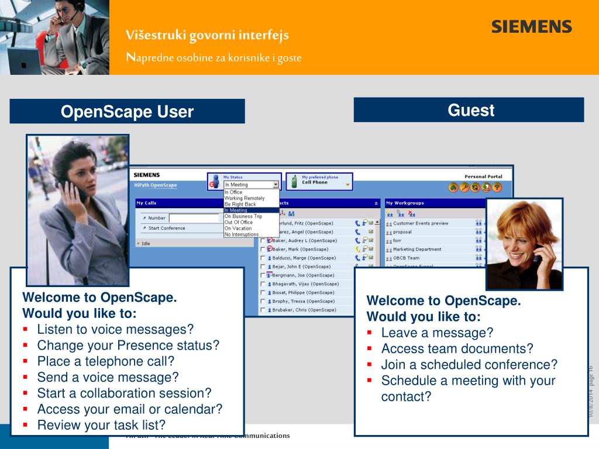
Task: Send instant message to Baker, Audrey L
Action: [x=365, y=240]
